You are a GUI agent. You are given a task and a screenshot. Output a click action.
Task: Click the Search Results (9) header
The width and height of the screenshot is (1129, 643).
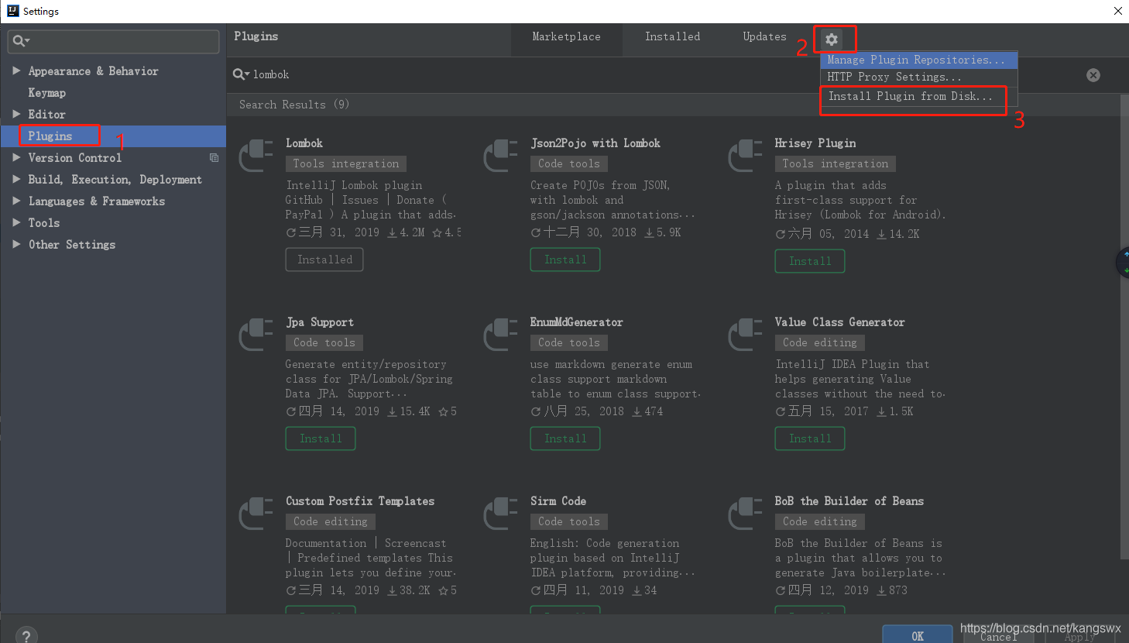tap(294, 105)
